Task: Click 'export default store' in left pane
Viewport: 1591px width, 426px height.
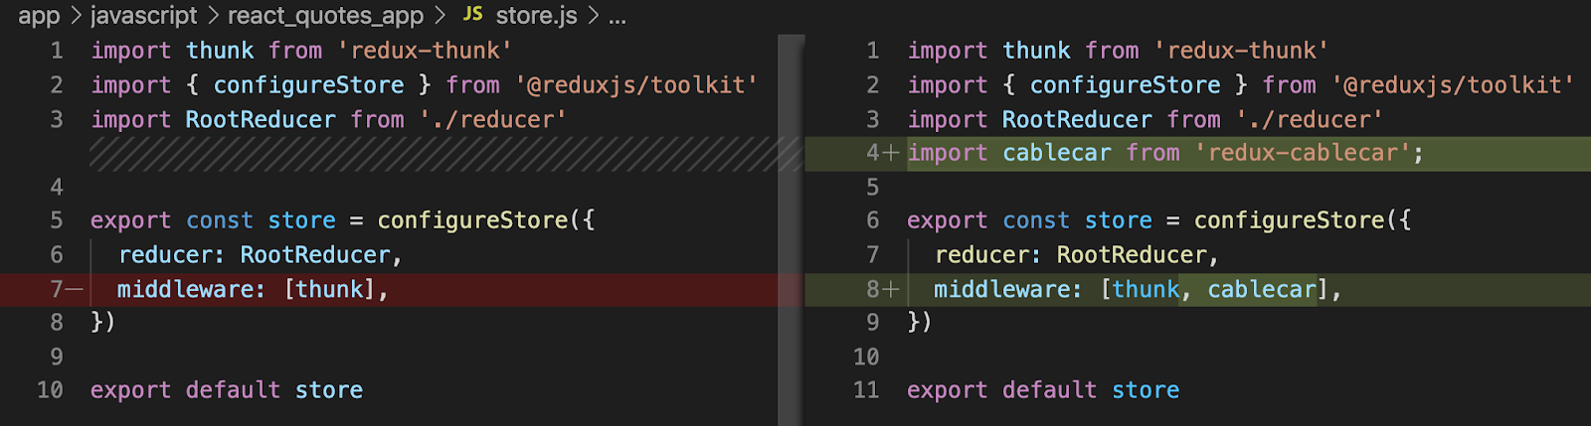Action: coord(227,390)
